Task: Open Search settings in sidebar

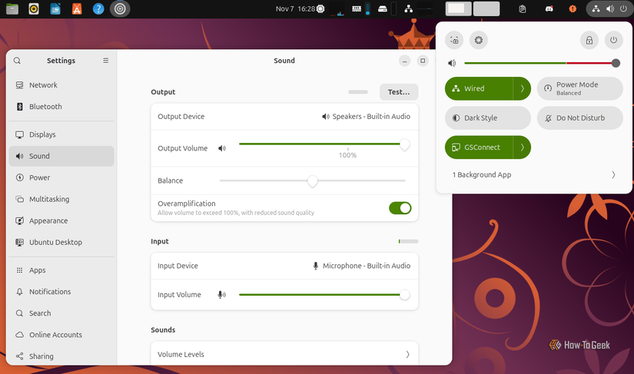Action: (61, 313)
